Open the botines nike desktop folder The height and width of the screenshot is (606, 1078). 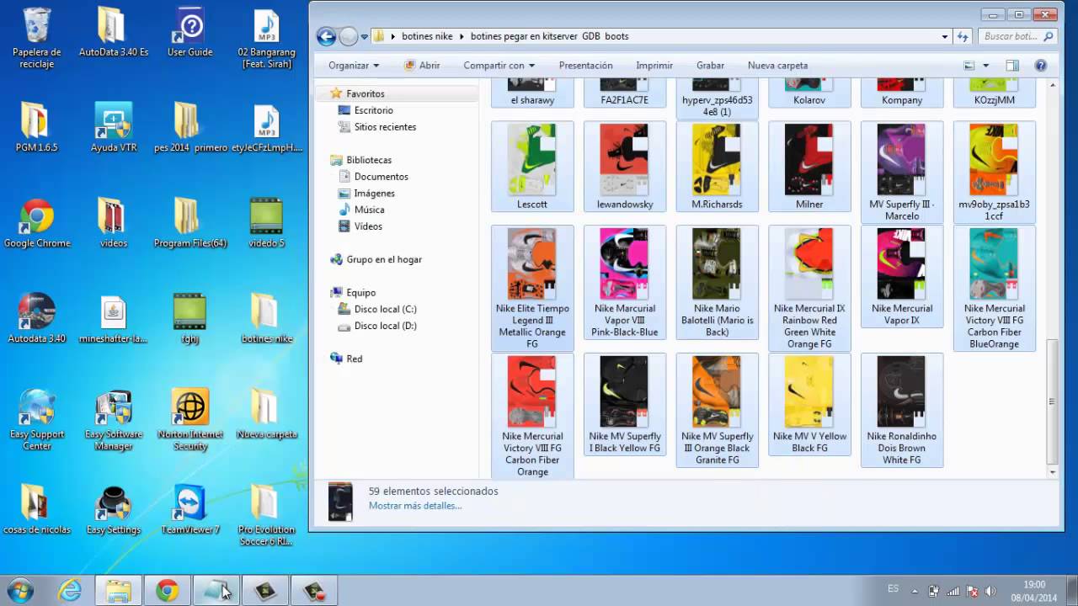[266, 319]
